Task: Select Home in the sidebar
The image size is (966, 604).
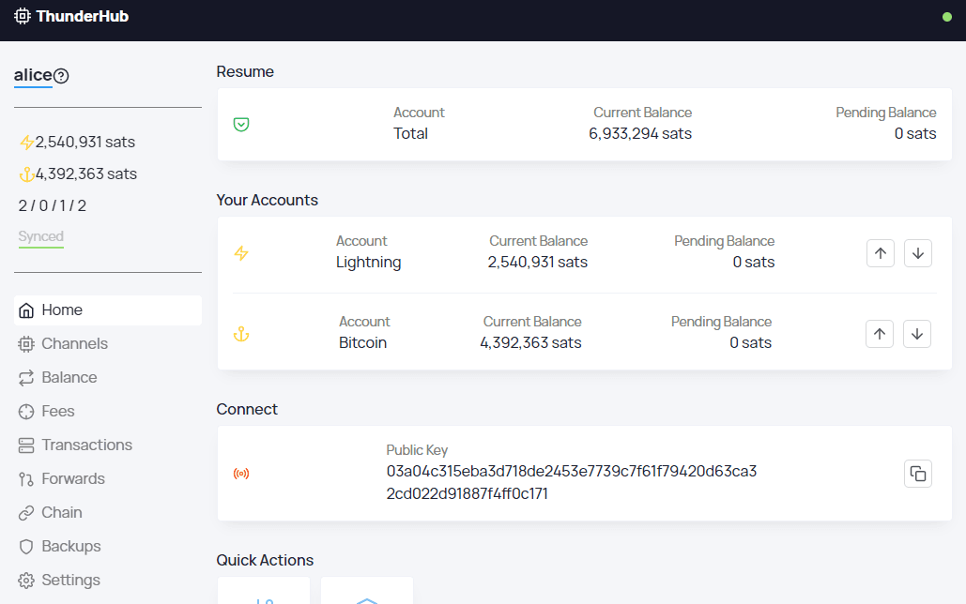Action: point(62,310)
